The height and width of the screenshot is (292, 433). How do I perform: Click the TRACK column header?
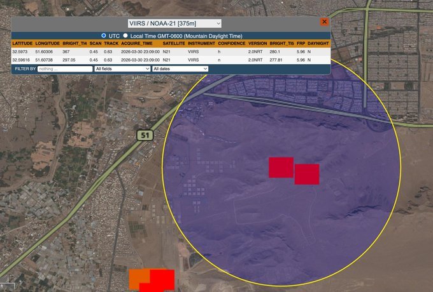[x=111, y=44]
